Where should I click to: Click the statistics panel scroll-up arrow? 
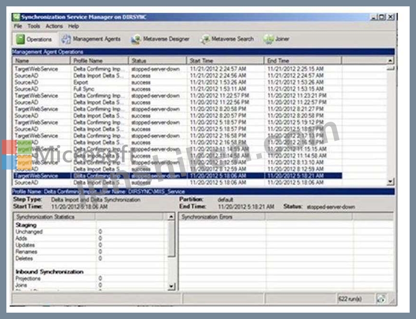(171, 217)
